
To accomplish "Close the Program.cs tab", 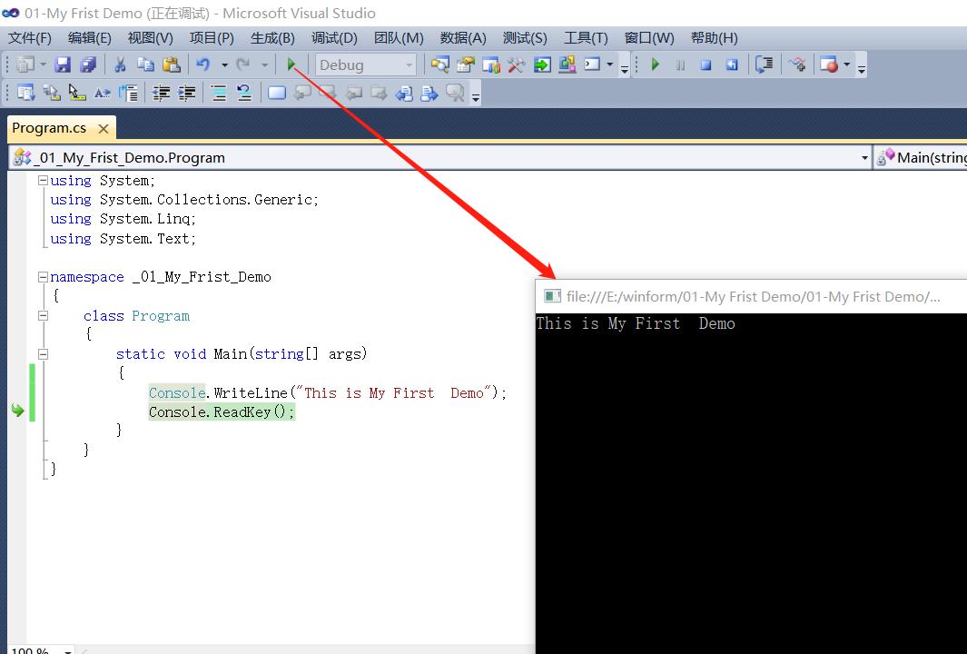I will point(104,128).
